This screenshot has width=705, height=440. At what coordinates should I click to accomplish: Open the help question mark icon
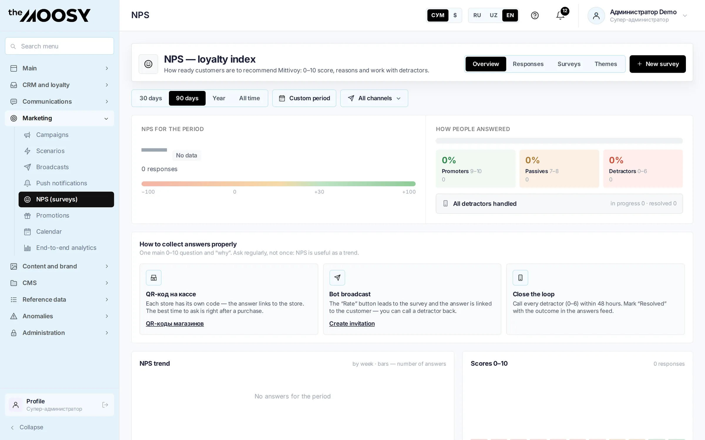(x=535, y=15)
